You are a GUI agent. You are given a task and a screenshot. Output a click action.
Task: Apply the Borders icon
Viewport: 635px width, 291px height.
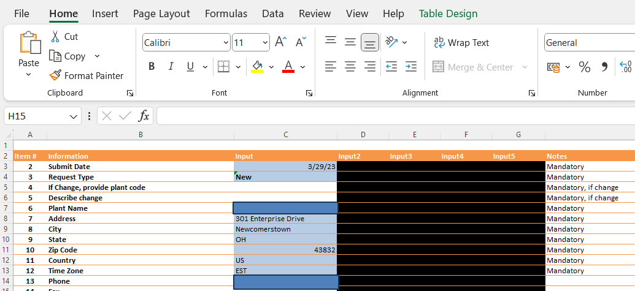[223, 67]
